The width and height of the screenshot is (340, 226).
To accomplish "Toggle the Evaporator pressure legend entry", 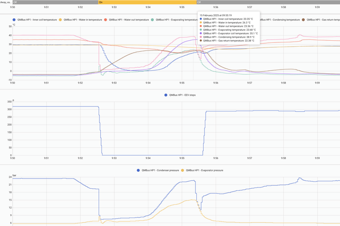I will pos(202,170).
